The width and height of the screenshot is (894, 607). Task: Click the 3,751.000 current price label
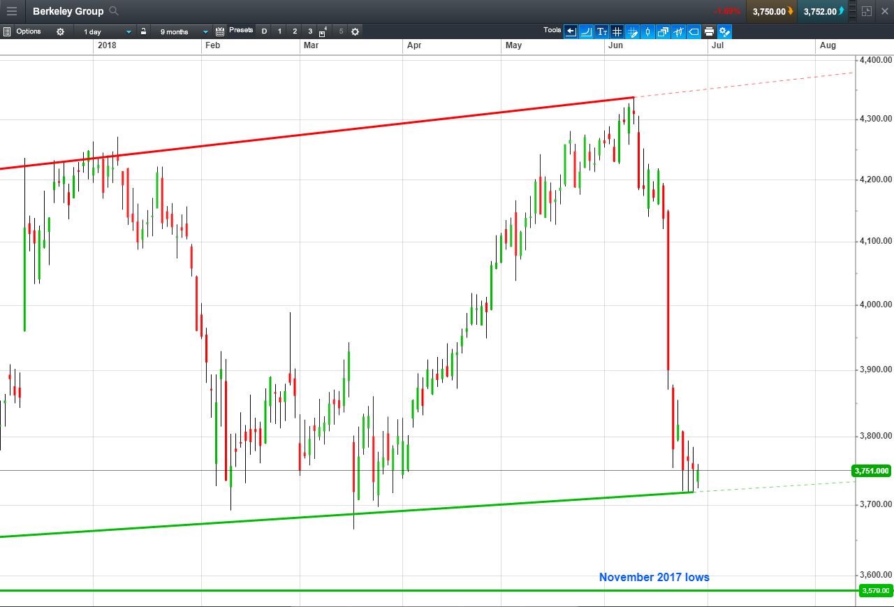[x=872, y=471]
